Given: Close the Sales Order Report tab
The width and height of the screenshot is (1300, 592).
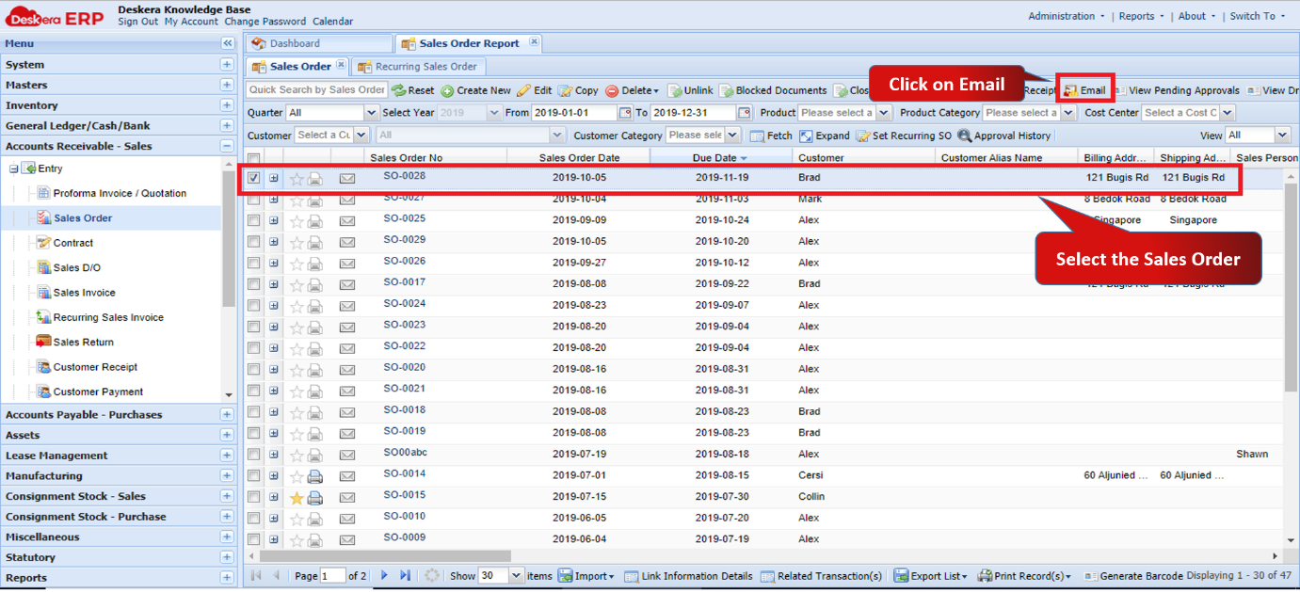Looking at the screenshot, I should click(534, 42).
